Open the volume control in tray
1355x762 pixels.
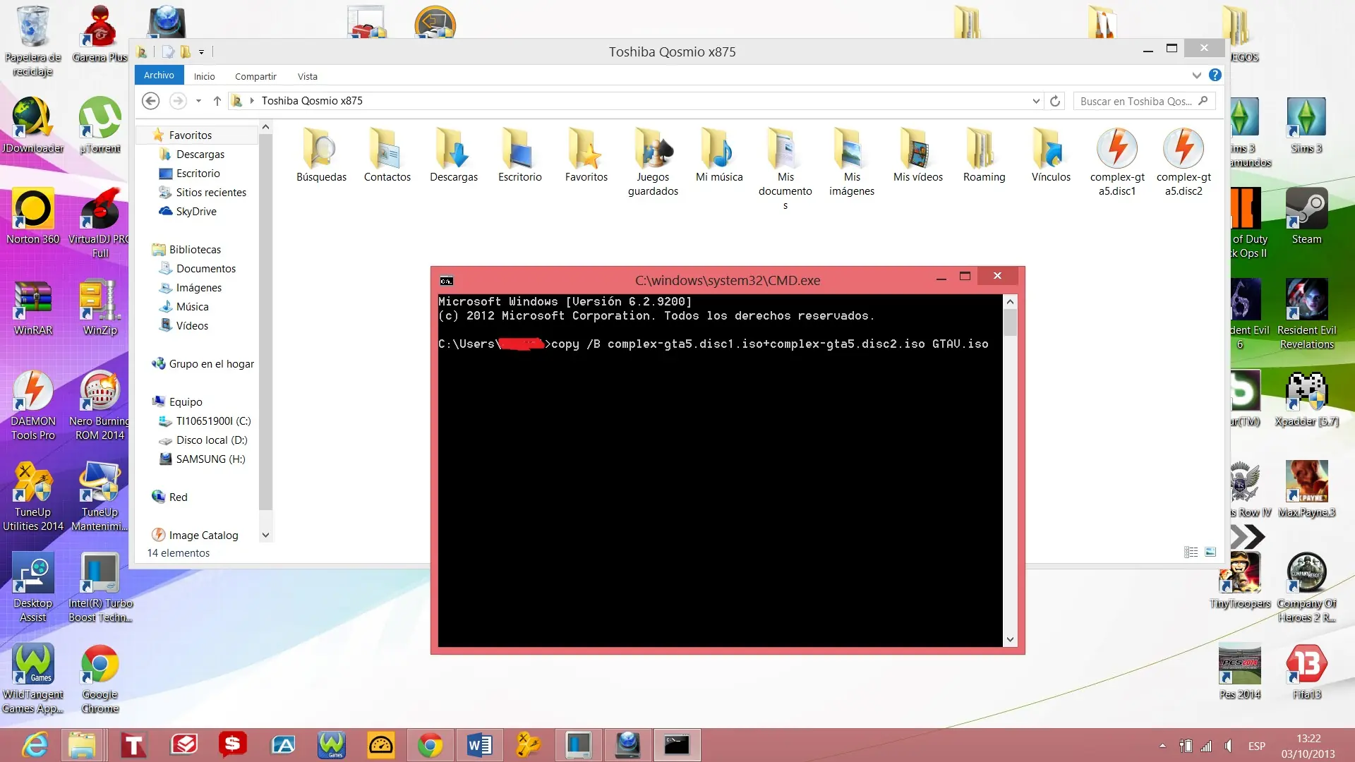[1229, 746]
